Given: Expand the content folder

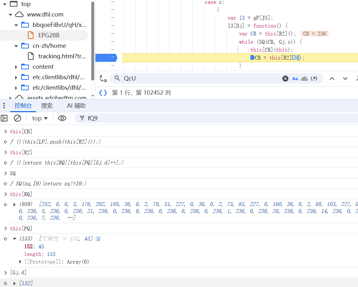Looking at the screenshot, I should click(16, 67).
